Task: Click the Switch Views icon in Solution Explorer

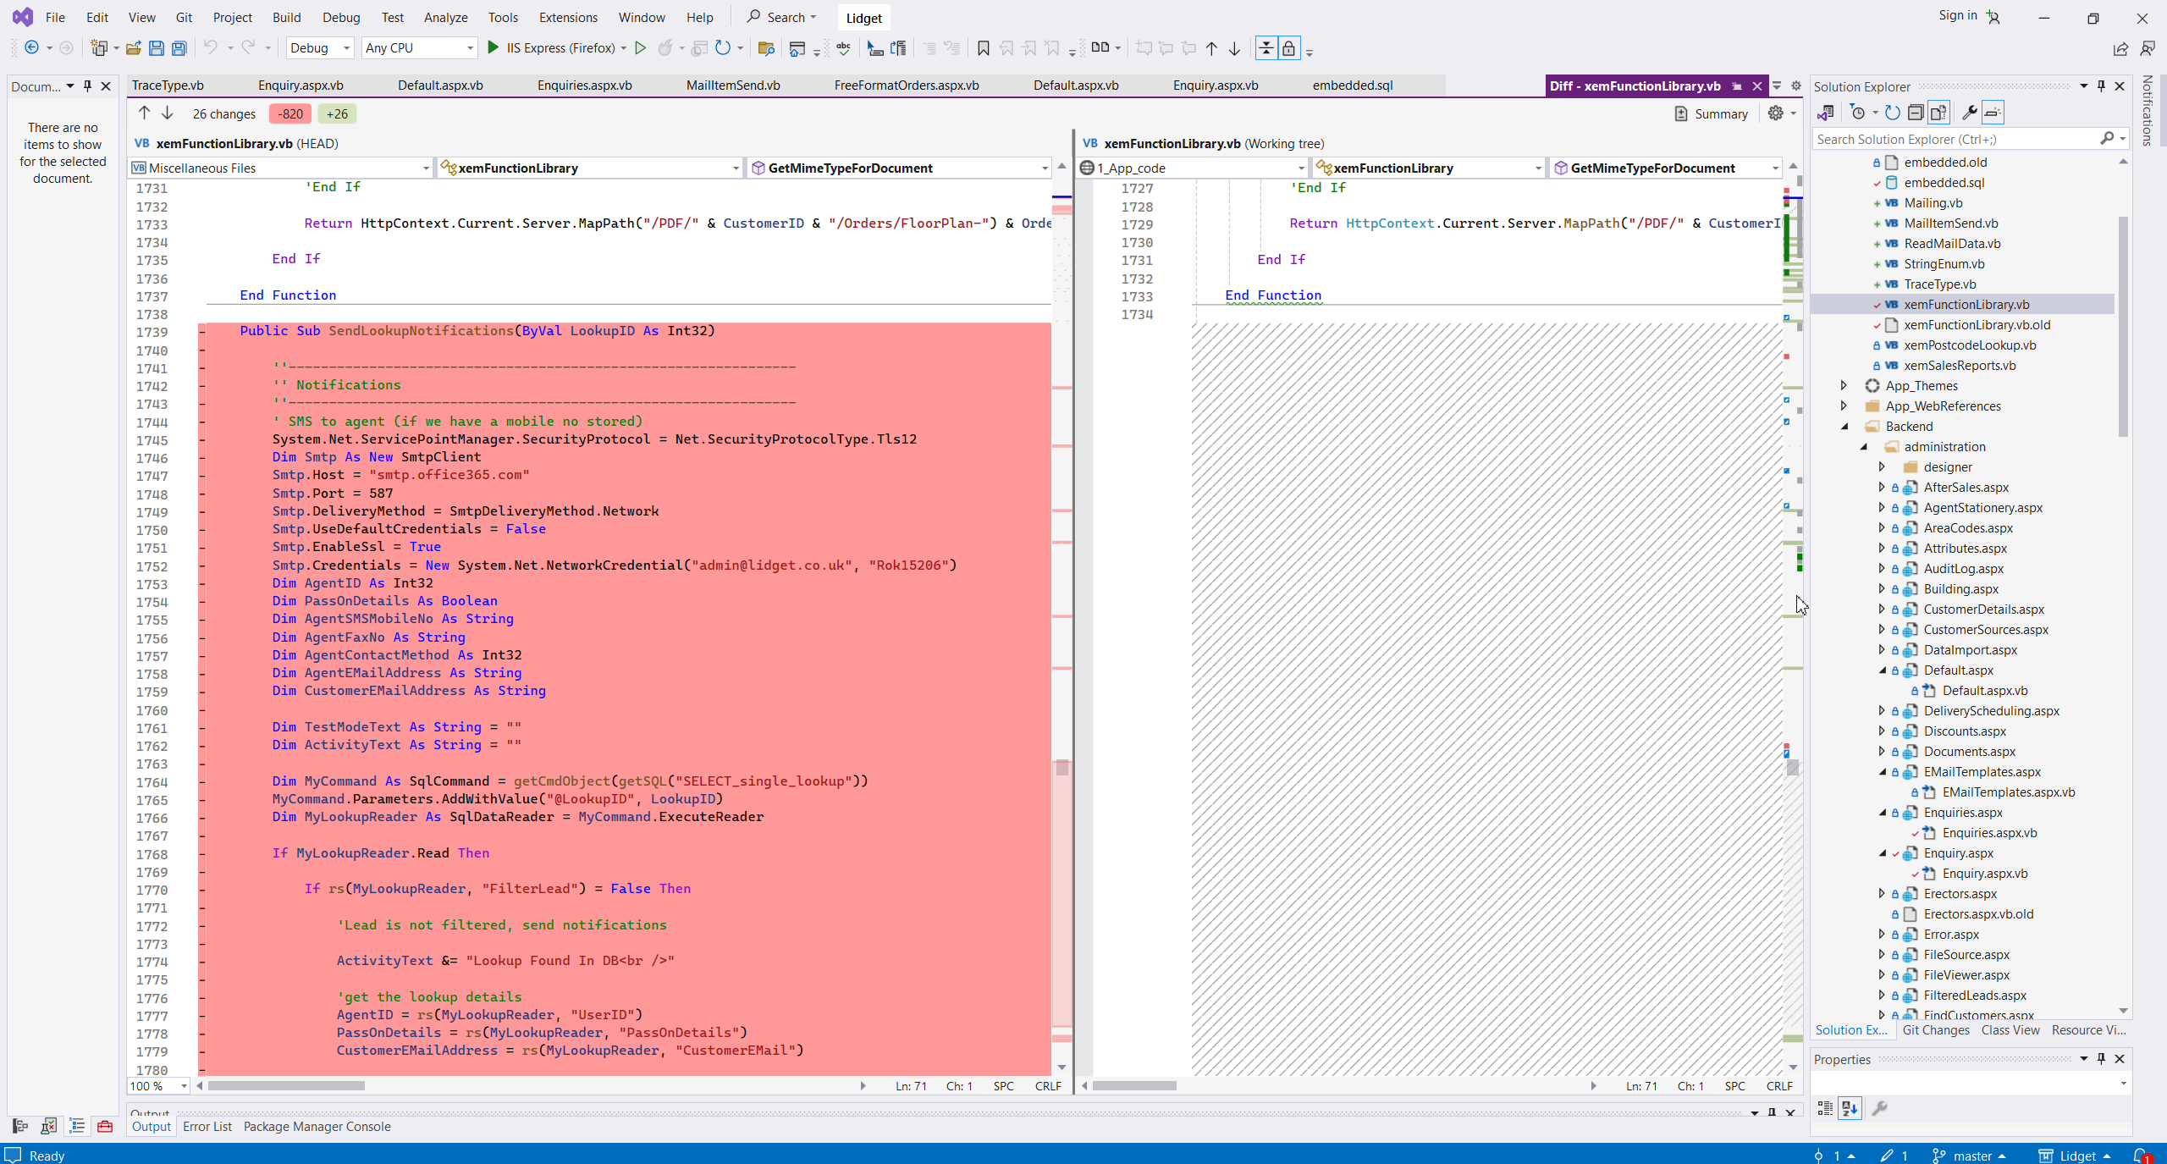Action: 1826,113
